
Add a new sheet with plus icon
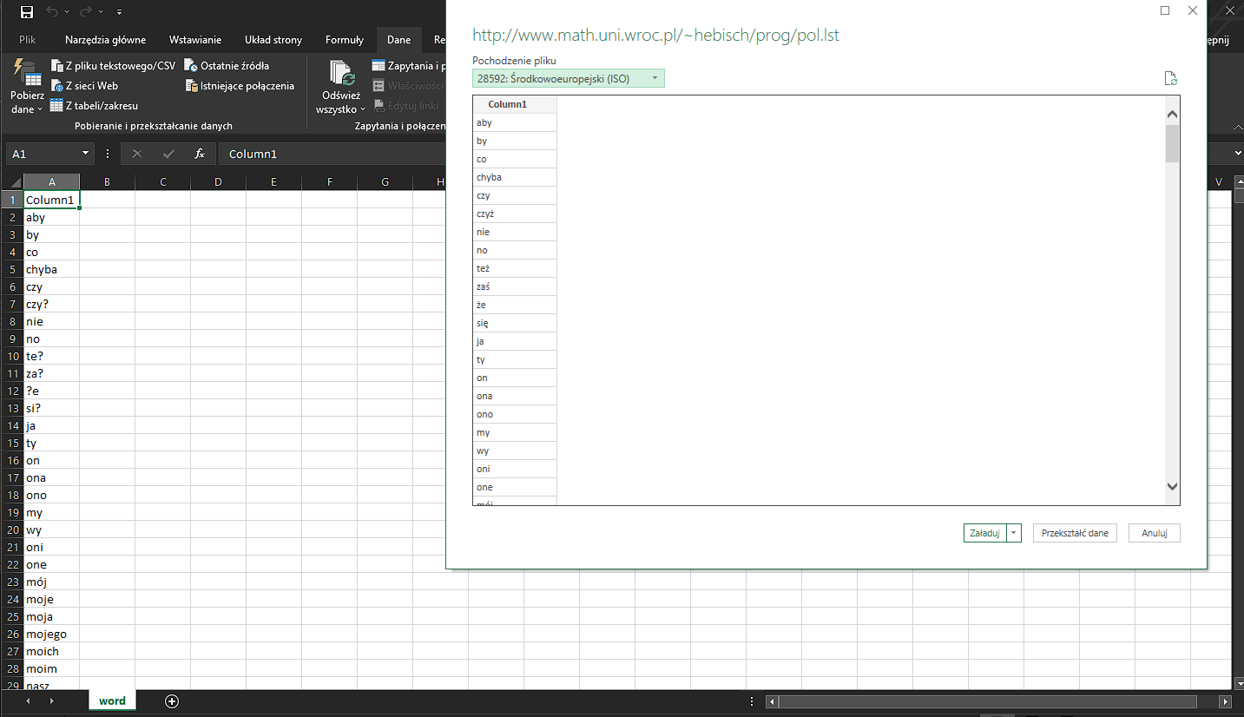coord(172,701)
